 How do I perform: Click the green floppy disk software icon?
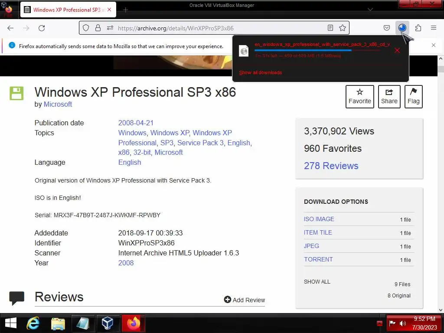(x=17, y=94)
